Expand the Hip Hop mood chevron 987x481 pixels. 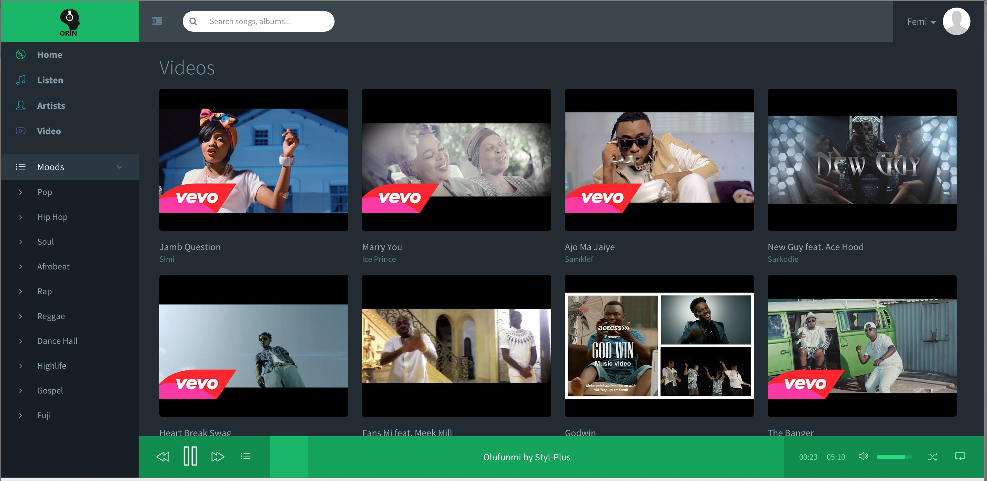pyautogui.click(x=21, y=217)
